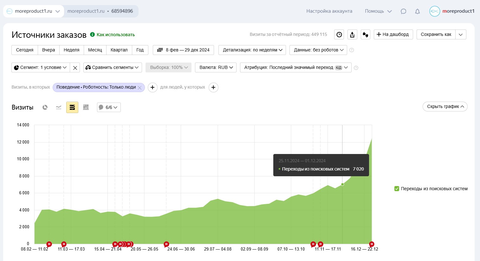The image size is (480, 261).
Task: Open Детализация: по неделям dropdown
Action: pyautogui.click(x=252, y=50)
